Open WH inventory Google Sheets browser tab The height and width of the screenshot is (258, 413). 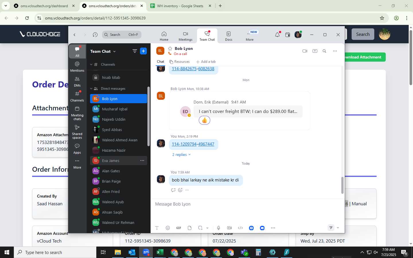tap(180, 6)
